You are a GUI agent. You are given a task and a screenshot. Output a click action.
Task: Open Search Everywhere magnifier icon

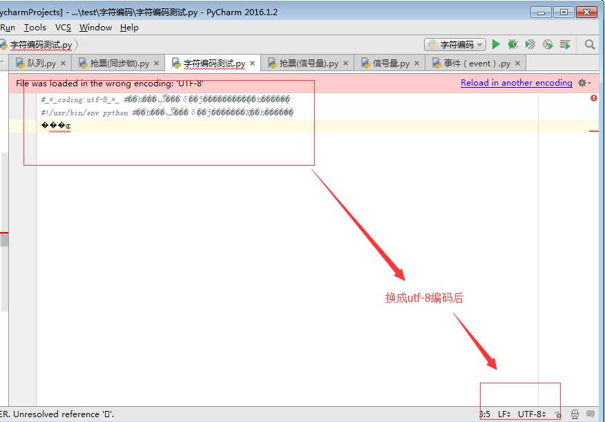[590, 44]
